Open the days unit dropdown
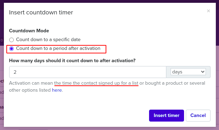Screen dimensions: 219x130 click(x=188, y=72)
